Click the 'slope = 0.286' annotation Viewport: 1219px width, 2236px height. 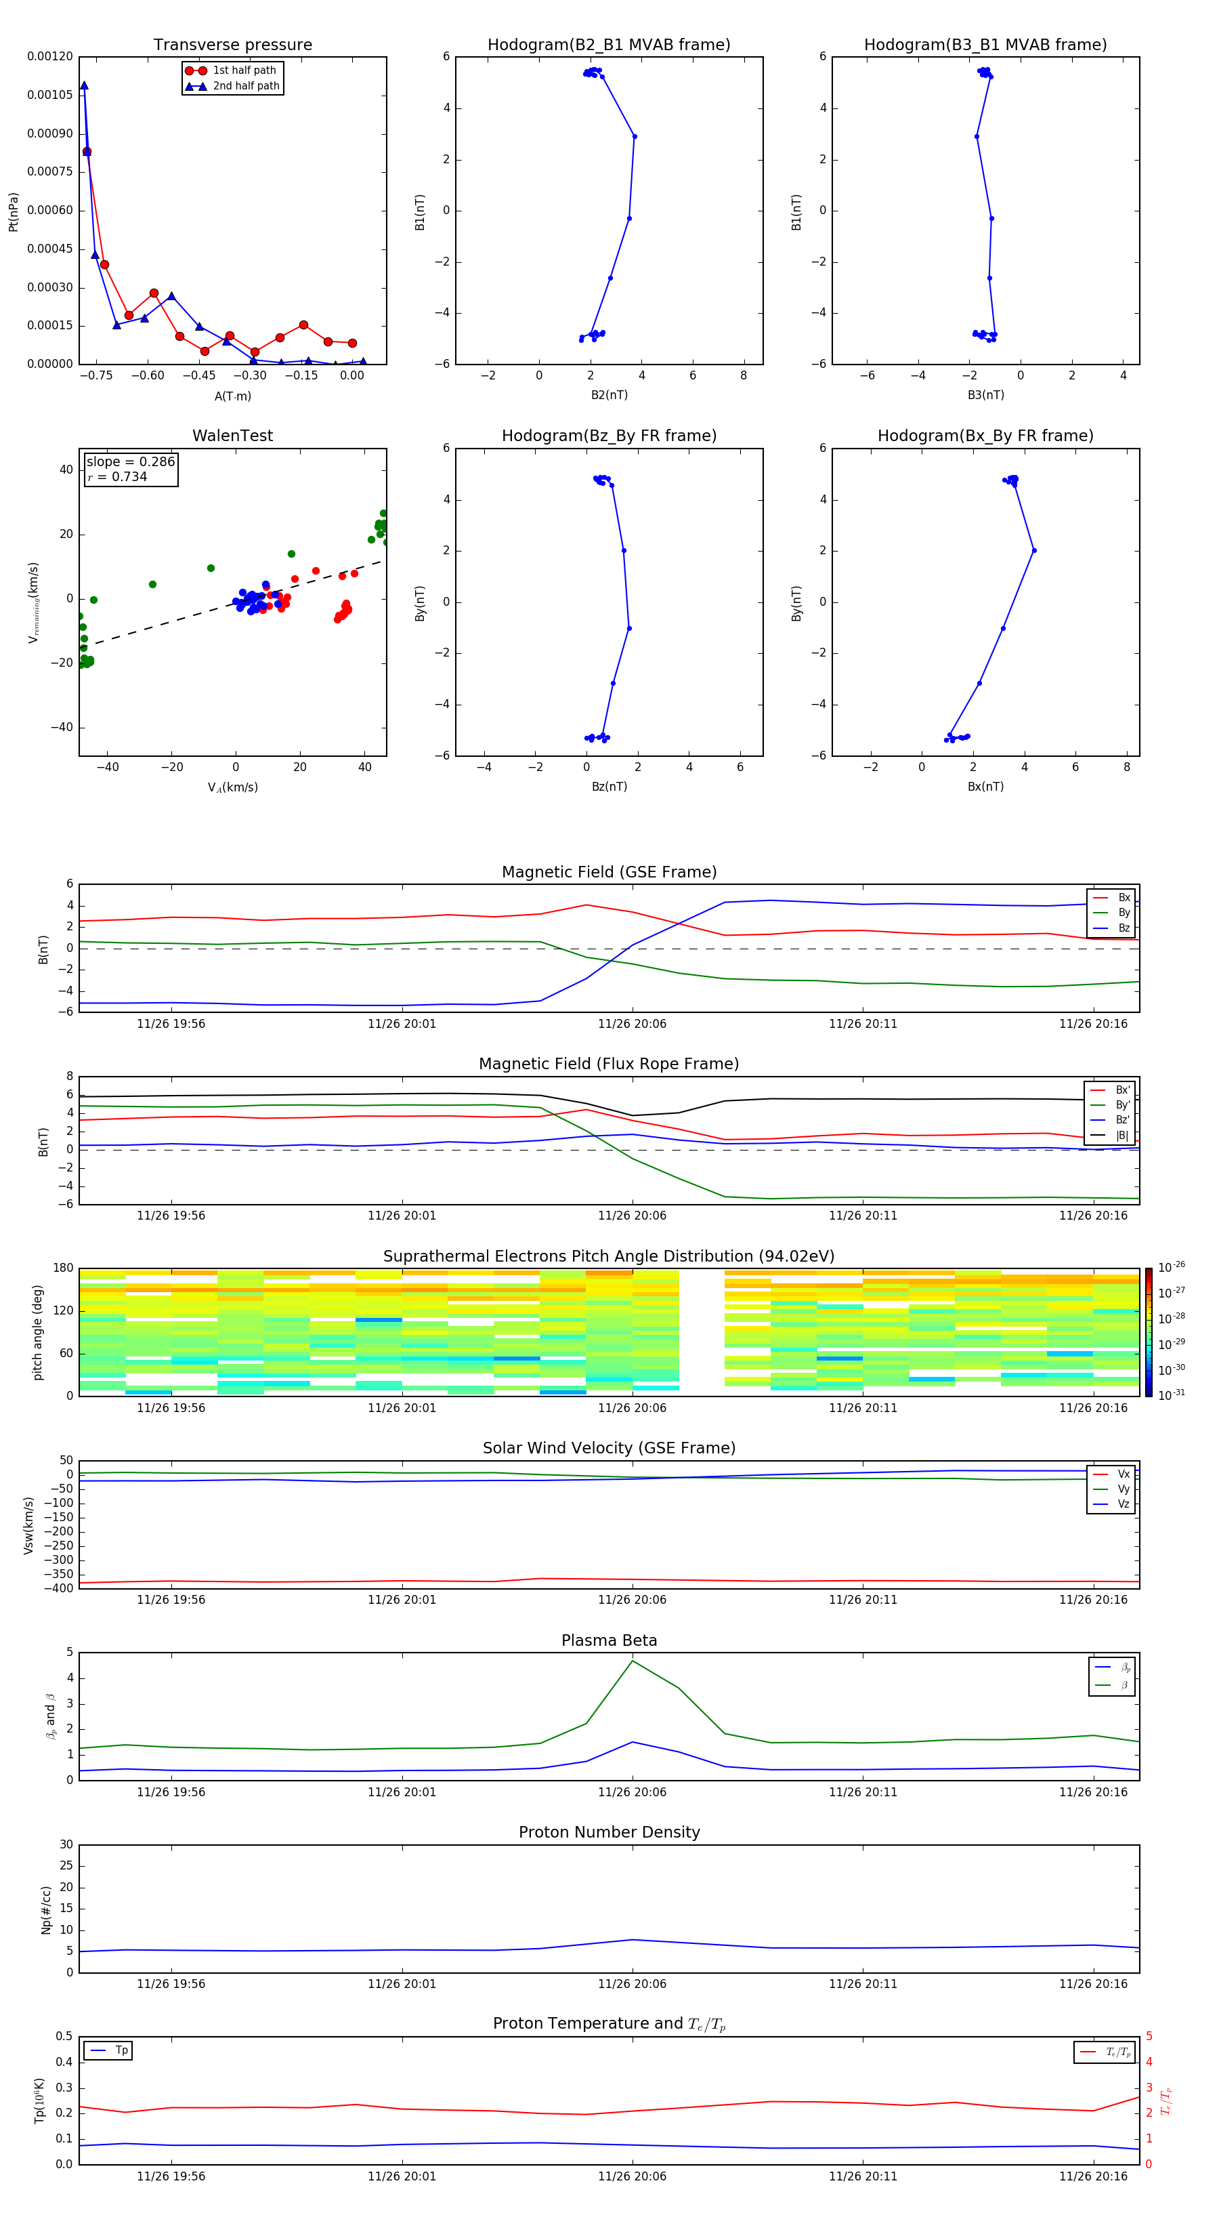click(x=130, y=462)
